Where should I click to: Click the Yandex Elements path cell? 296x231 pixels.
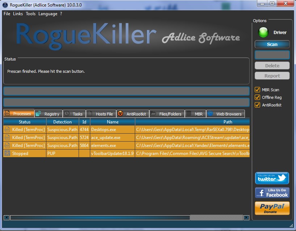coord(192,145)
